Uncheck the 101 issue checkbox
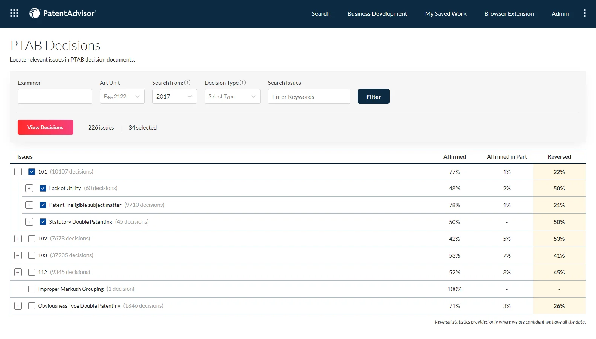 click(x=32, y=172)
